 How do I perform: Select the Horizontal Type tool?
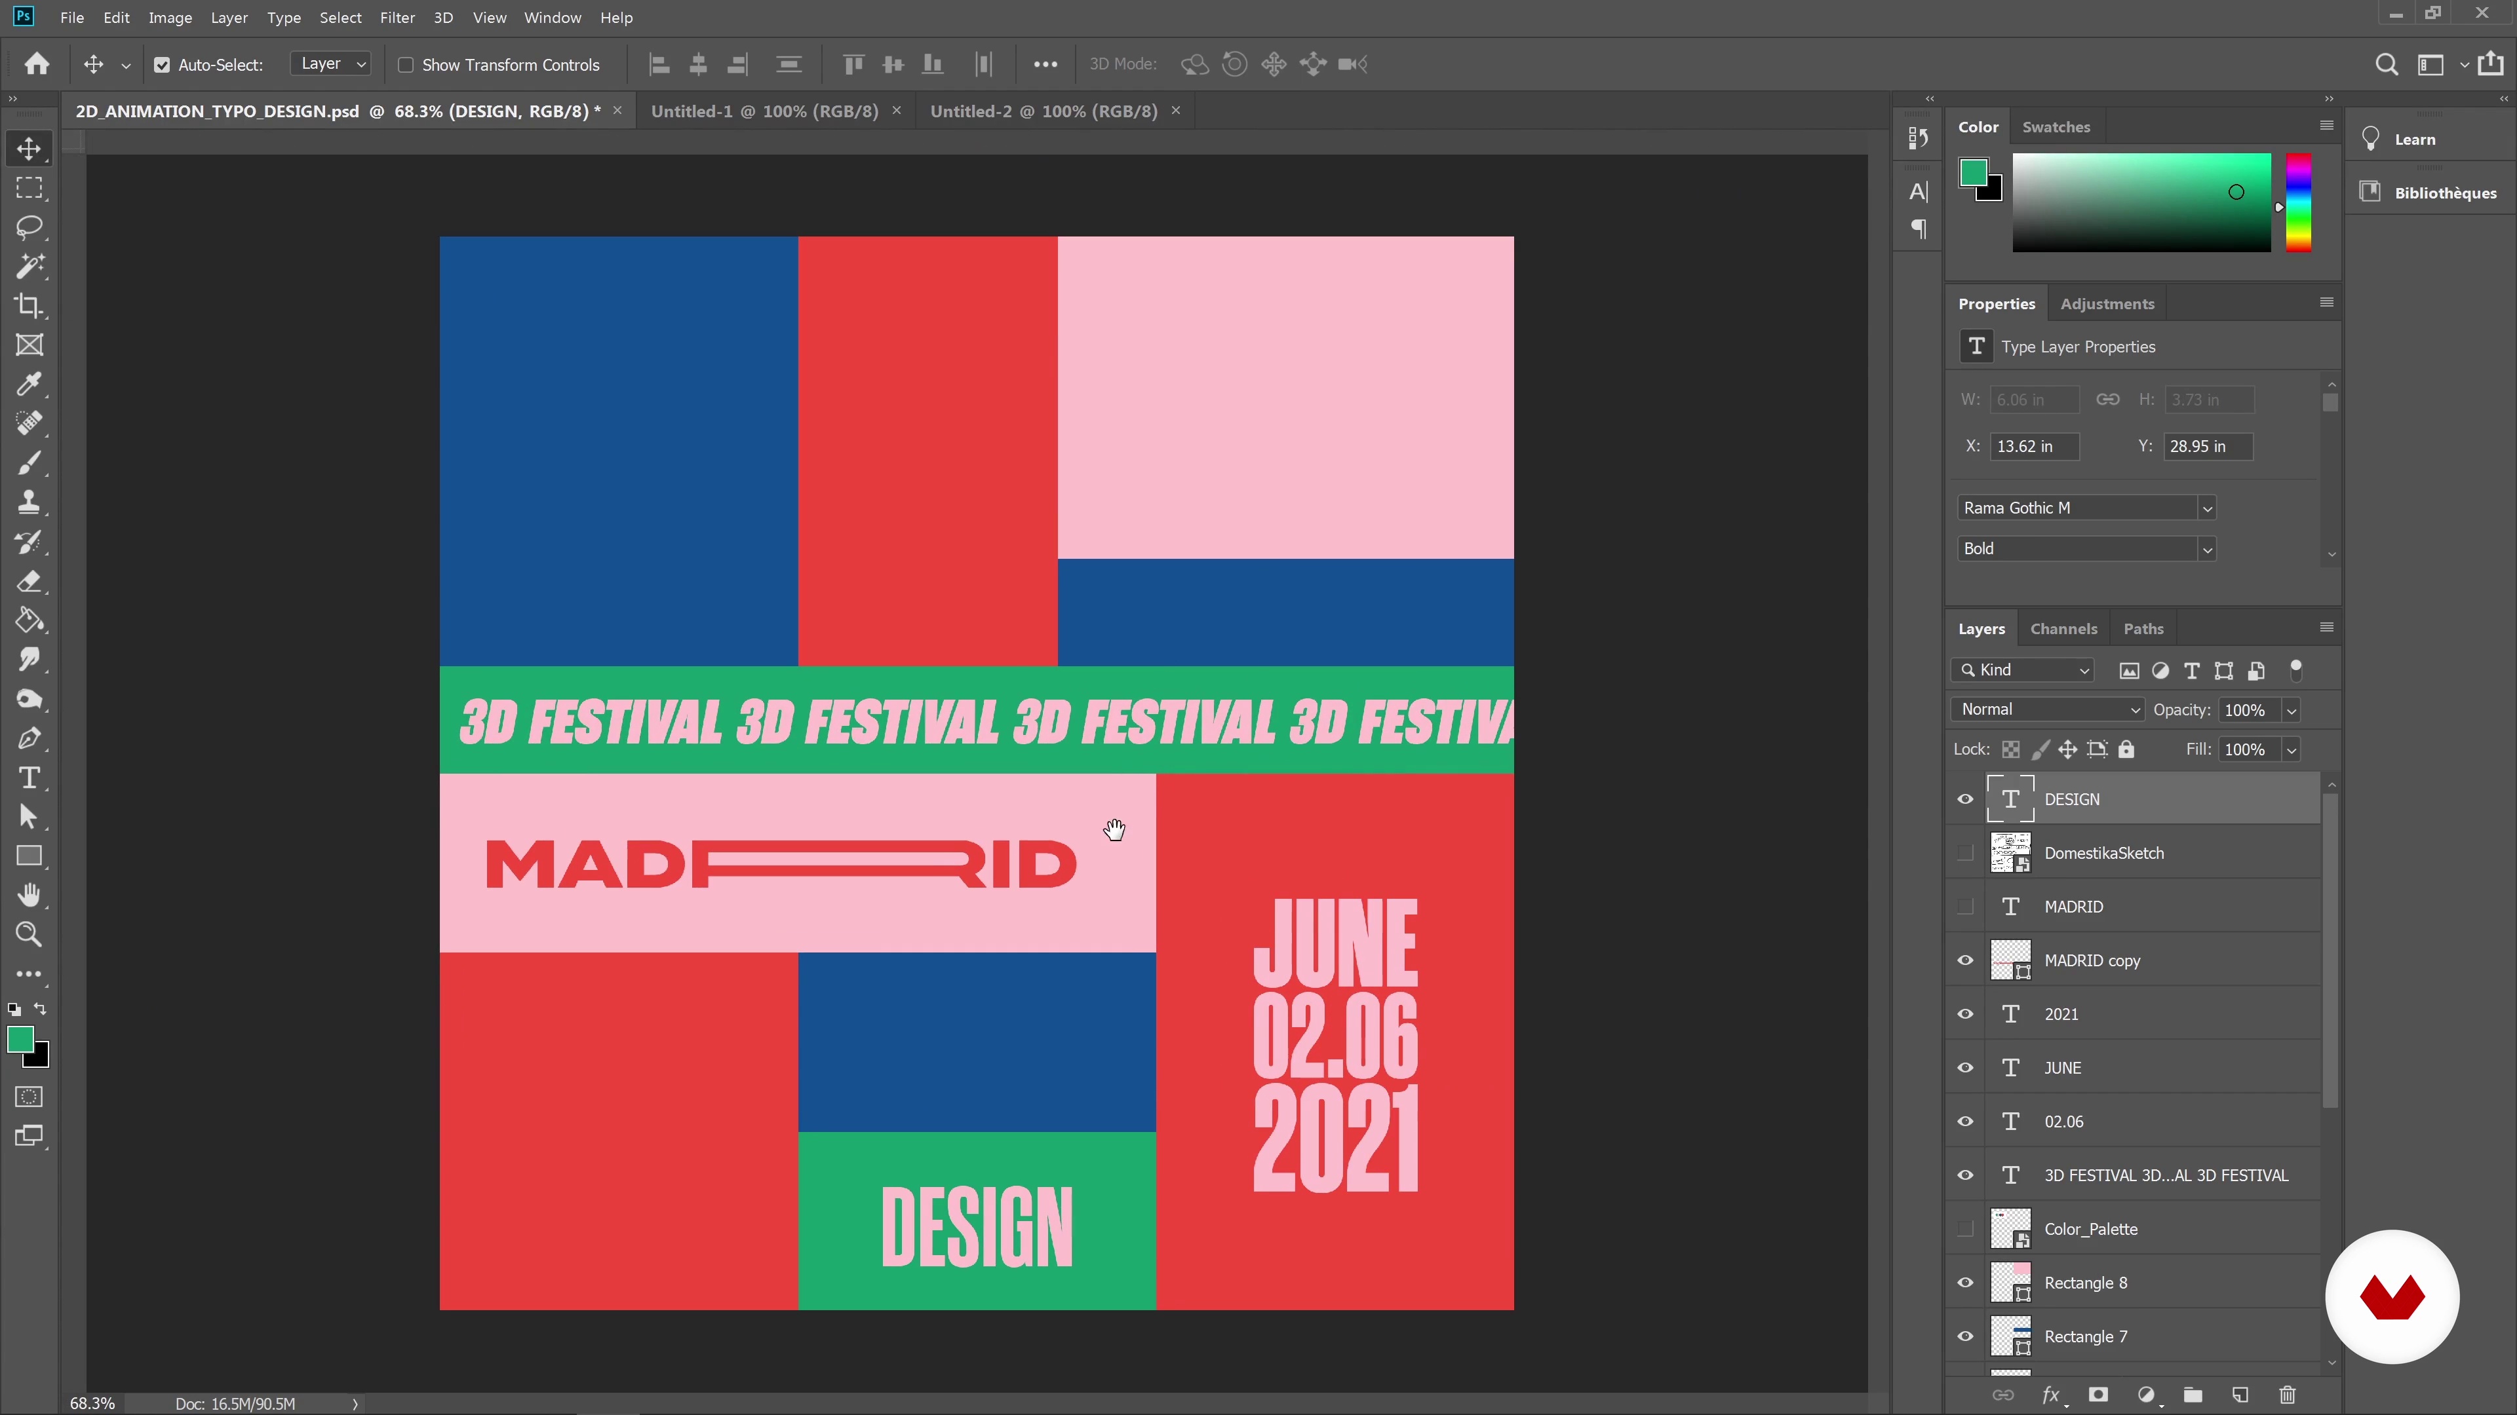point(29,778)
